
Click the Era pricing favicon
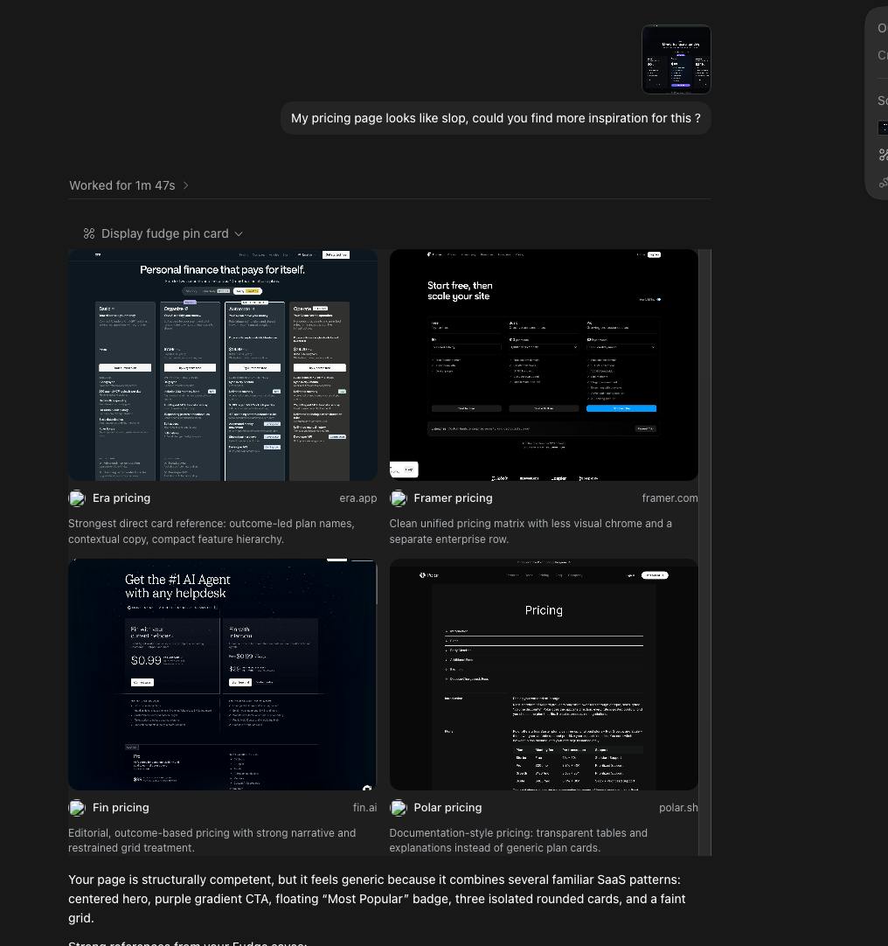[77, 498]
